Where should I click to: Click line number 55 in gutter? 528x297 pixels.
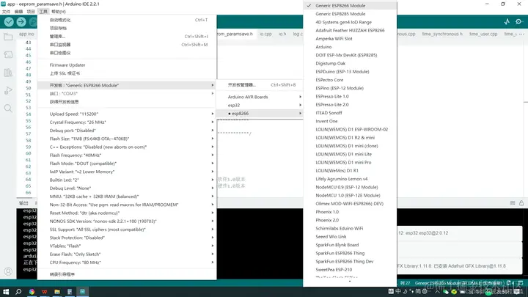tap(28, 120)
